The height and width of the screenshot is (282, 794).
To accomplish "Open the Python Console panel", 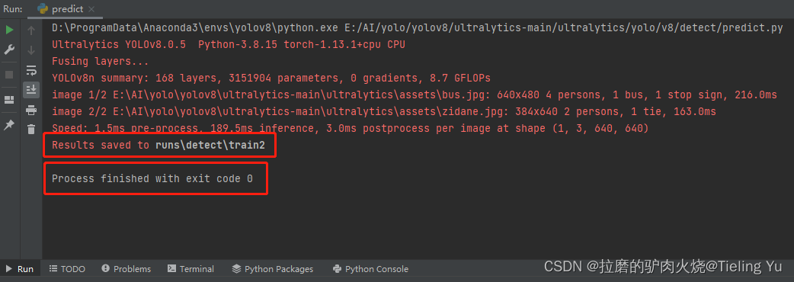I will (370, 269).
